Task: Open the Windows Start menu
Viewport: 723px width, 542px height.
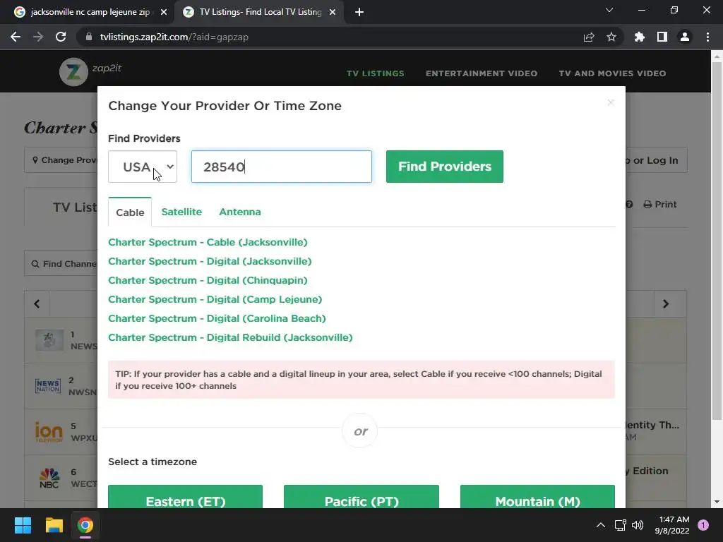Action: (x=23, y=525)
